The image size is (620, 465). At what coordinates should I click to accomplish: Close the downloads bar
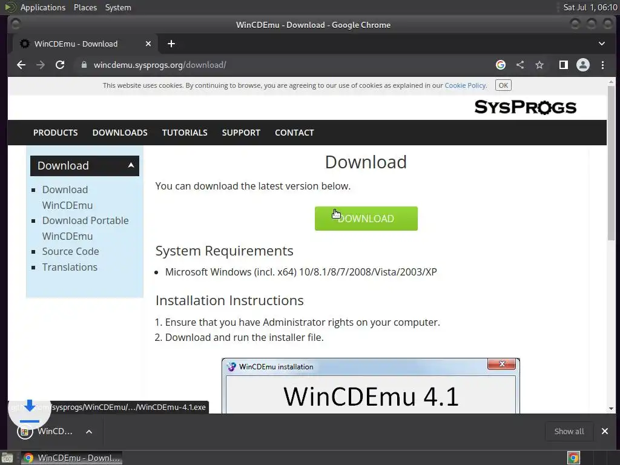(605, 431)
